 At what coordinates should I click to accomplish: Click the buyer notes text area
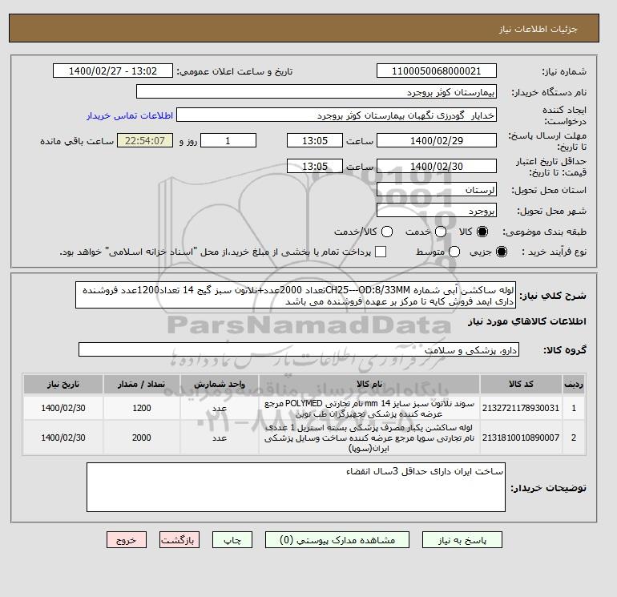296,487
